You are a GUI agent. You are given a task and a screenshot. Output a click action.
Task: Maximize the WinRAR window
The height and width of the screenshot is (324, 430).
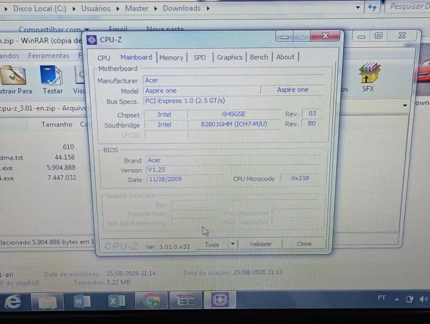pos(378,36)
